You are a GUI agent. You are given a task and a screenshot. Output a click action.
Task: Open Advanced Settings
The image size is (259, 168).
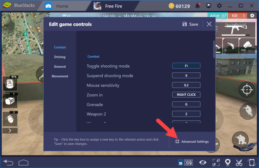click(x=192, y=141)
